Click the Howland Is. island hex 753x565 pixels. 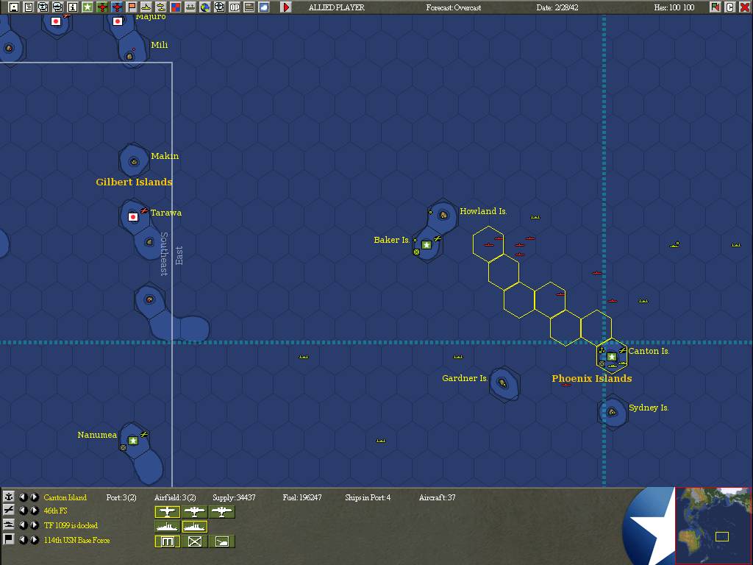pyautogui.click(x=443, y=216)
